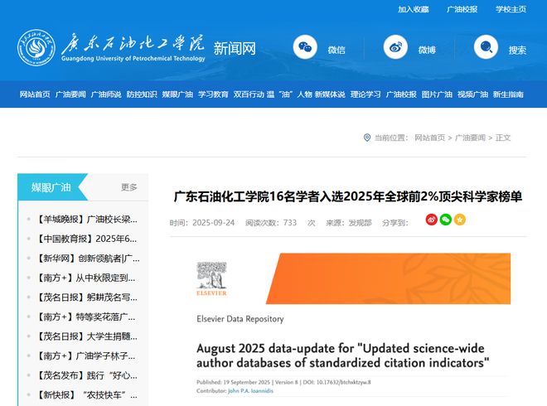Share to QZone via yellow star icon
Image resolution: width=547 pixels, height=406 pixels.
pos(459,220)
